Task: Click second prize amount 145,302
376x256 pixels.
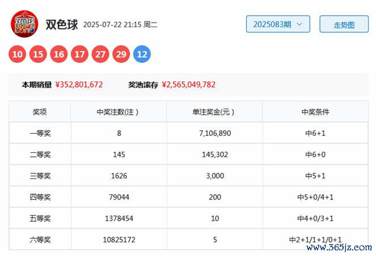Action: pyautogui.click(x=215, y=155)
